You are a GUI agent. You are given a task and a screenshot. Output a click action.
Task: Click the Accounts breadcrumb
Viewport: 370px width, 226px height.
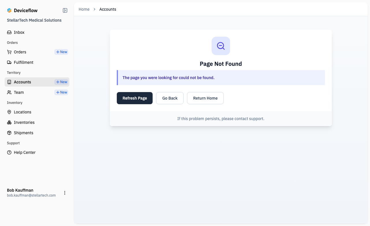tap(108, 9)
